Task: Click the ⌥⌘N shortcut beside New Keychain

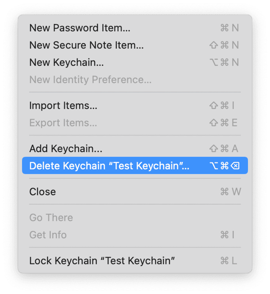Action: [224, 62]
